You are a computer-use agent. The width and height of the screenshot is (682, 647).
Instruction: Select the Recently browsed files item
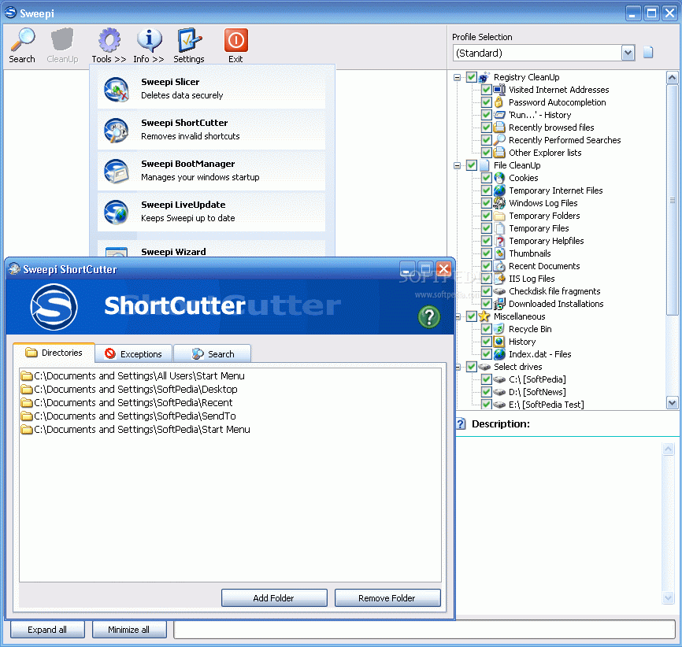[551, 128]
